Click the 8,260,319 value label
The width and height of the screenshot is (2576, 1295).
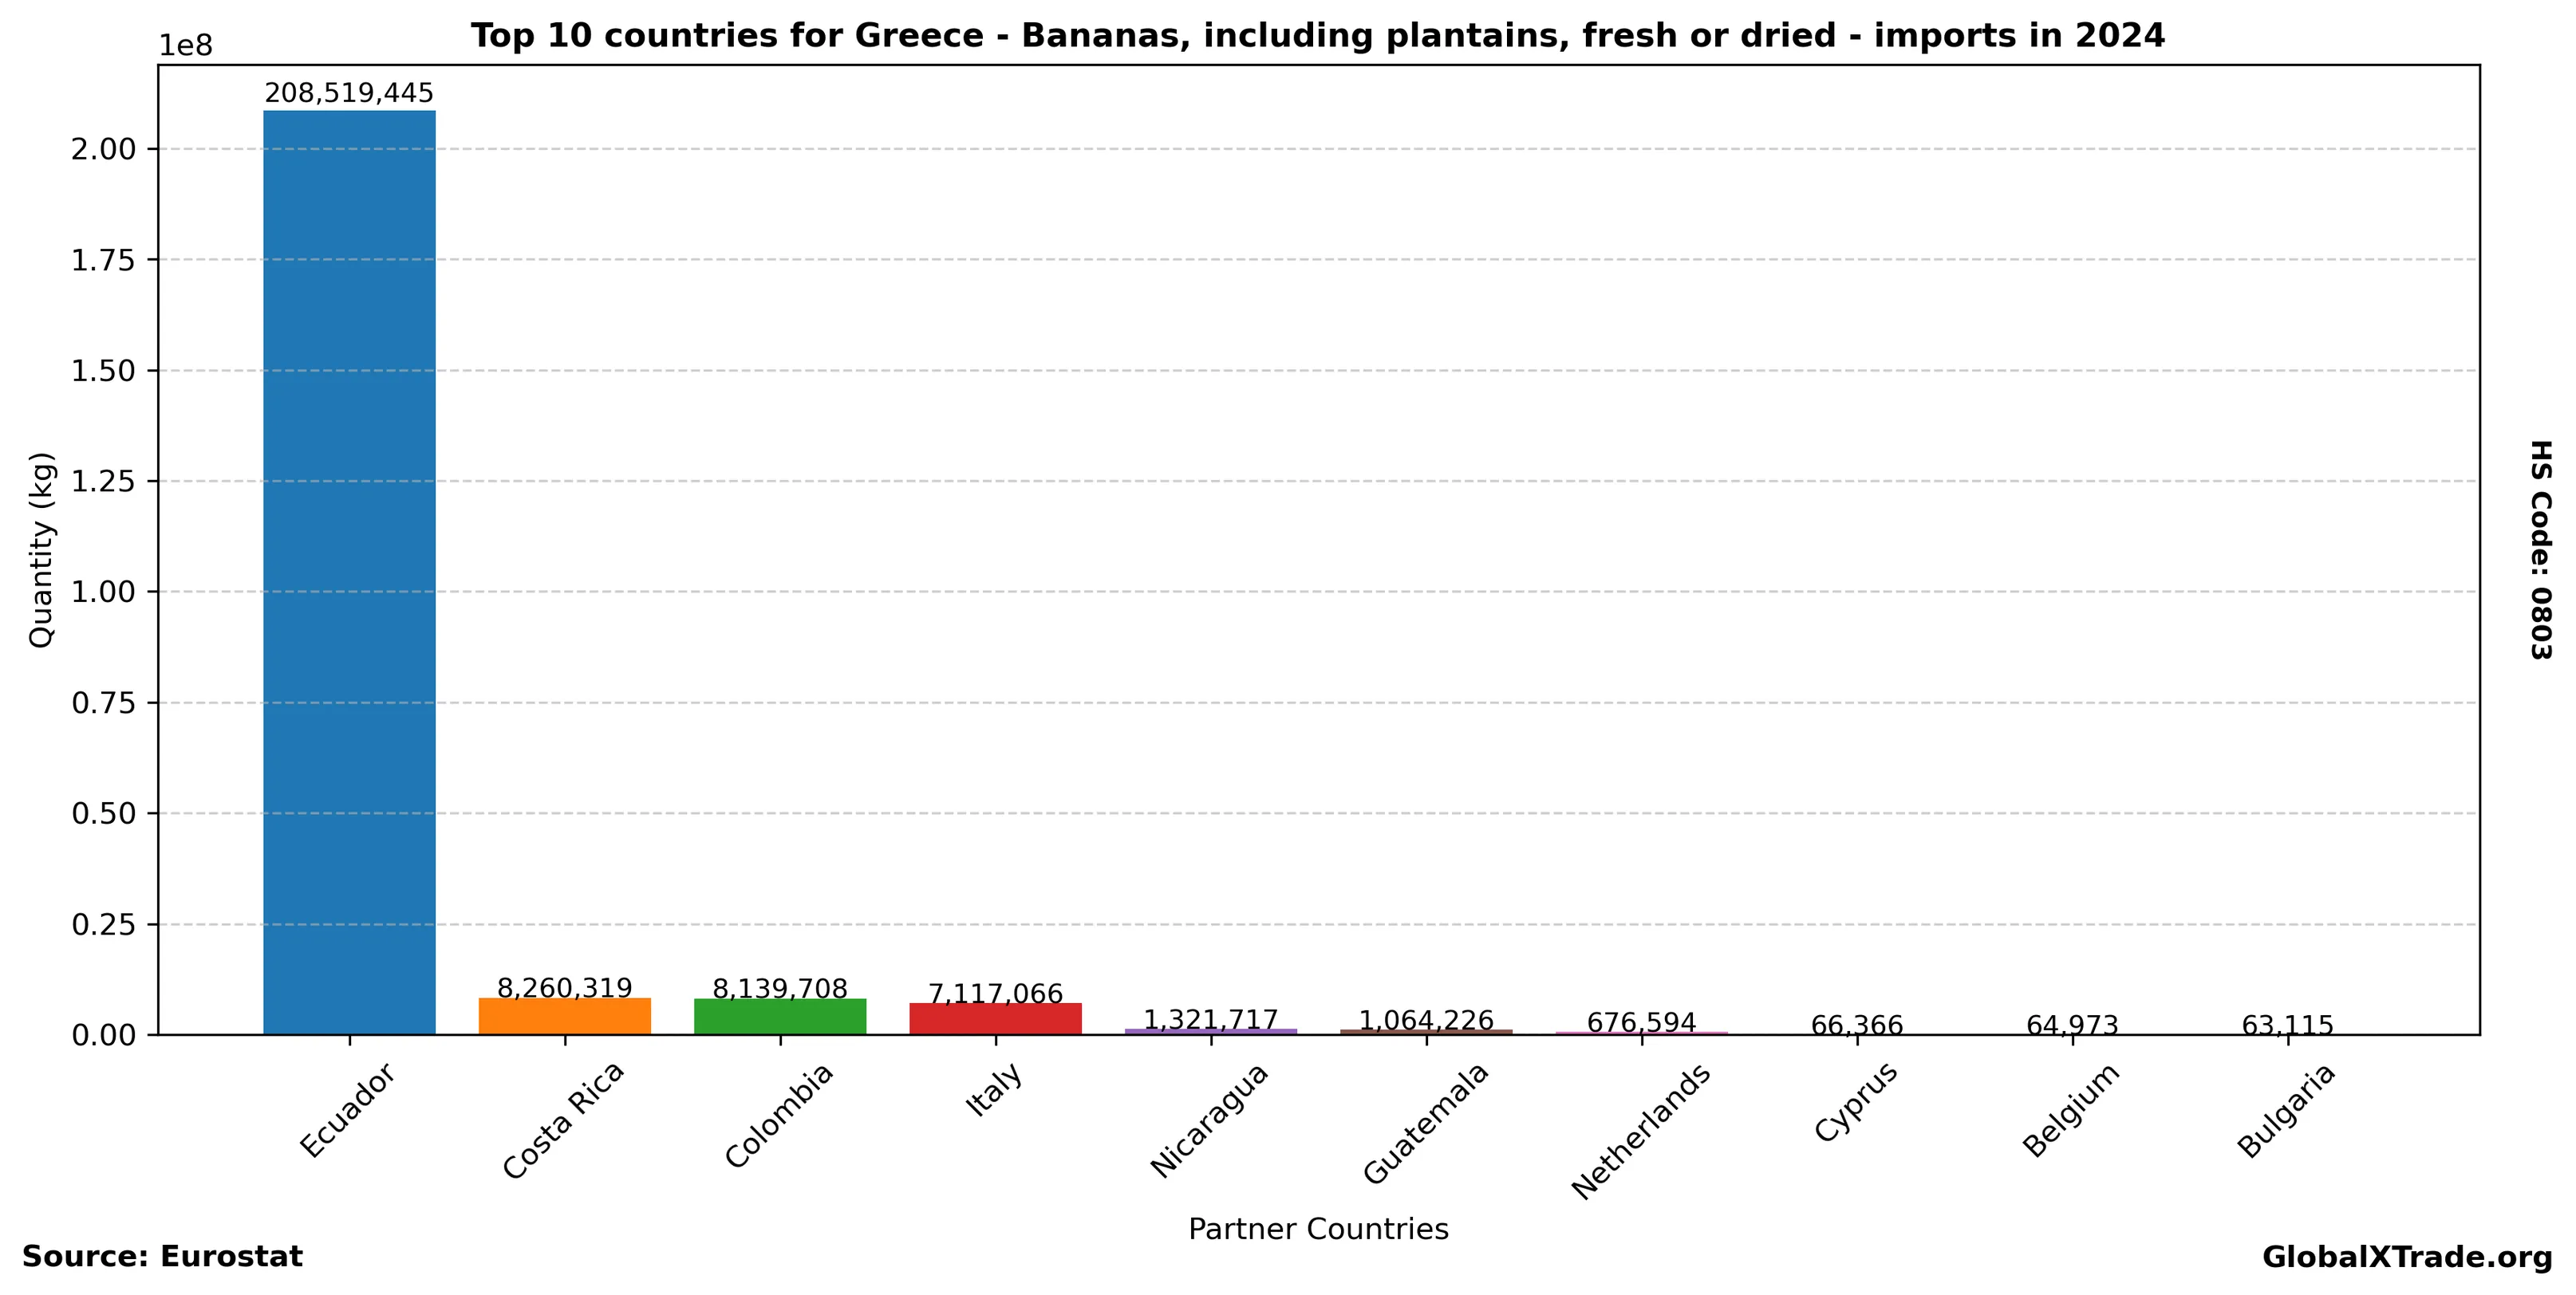(x=564, y=988)
